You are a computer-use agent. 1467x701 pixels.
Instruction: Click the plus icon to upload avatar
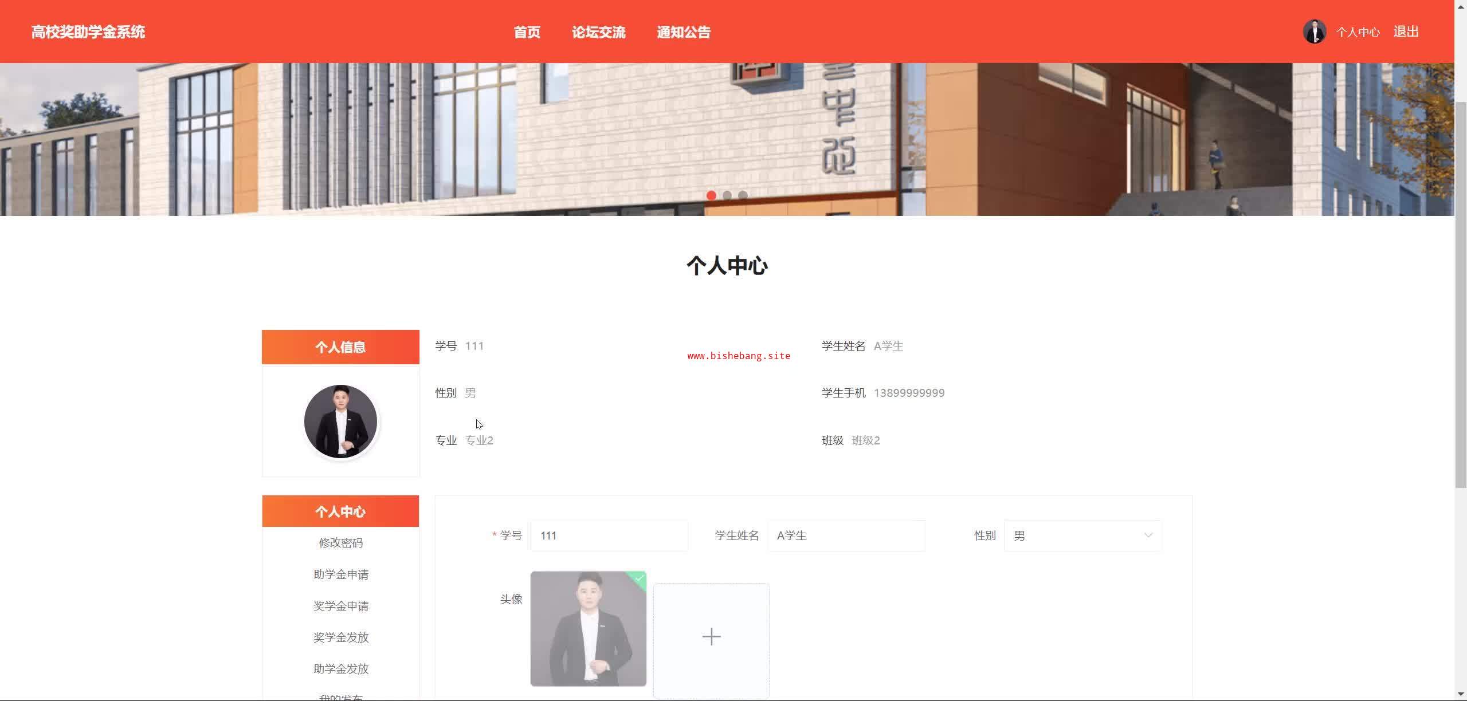coord(711,637)
